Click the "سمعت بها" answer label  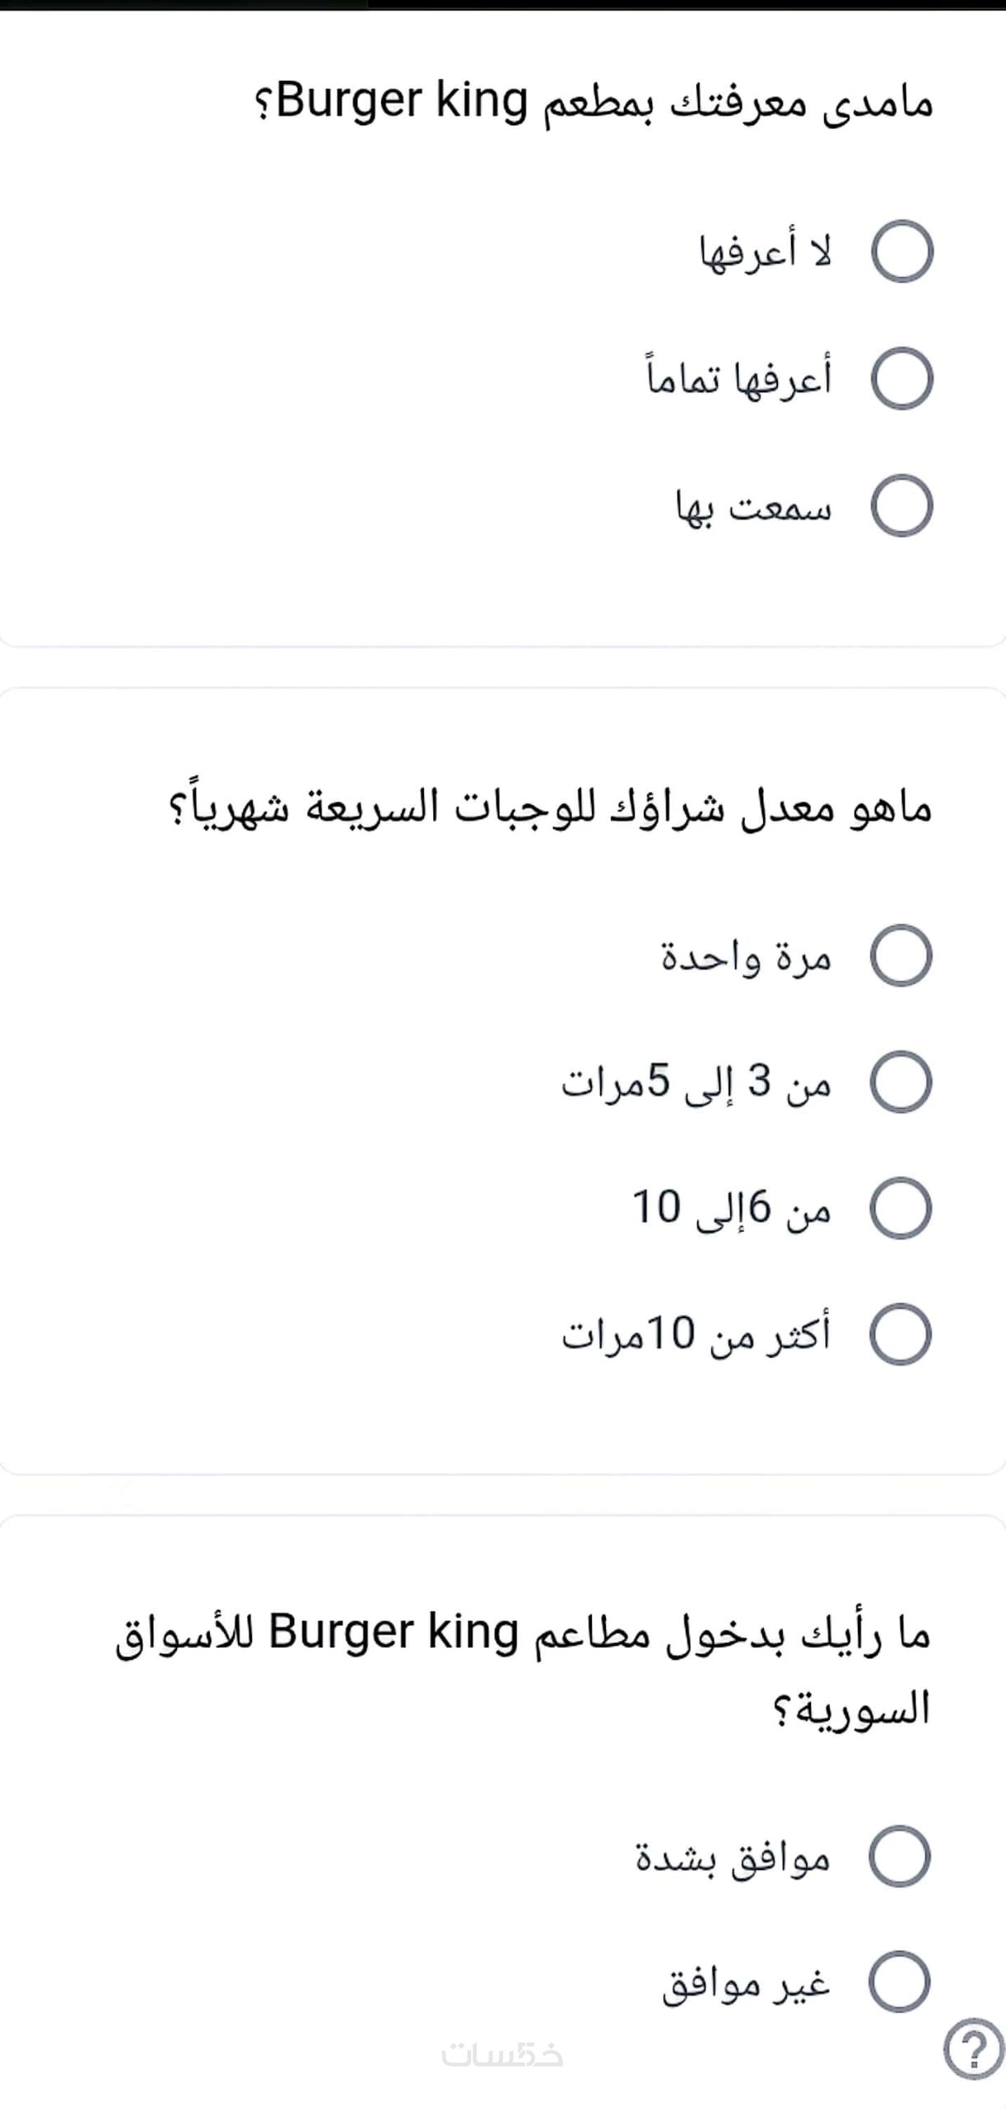click(x=753, y=507)
